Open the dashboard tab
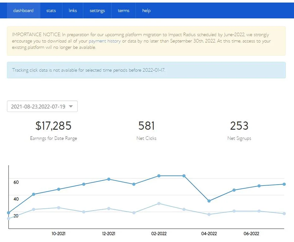 pyautogui.click(x=23, y=10)
